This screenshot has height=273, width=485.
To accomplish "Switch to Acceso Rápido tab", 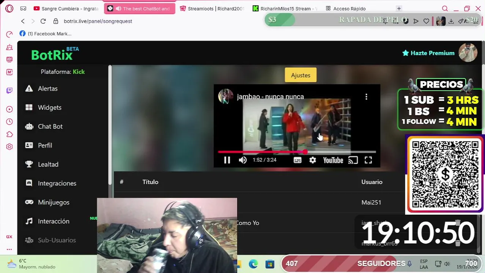I will coord(346,8).
